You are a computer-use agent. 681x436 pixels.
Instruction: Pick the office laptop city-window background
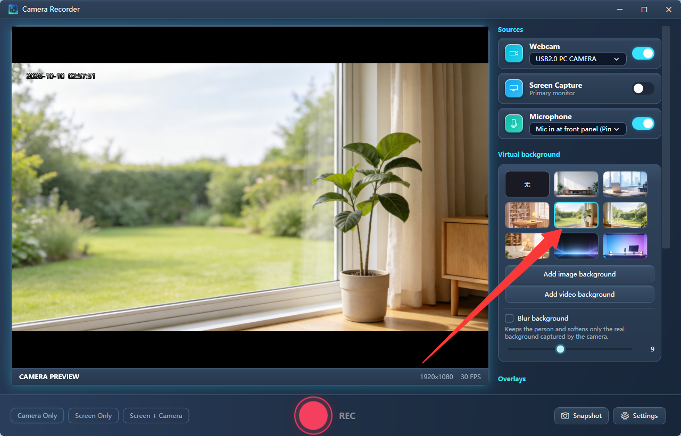[x=625, y=185]
